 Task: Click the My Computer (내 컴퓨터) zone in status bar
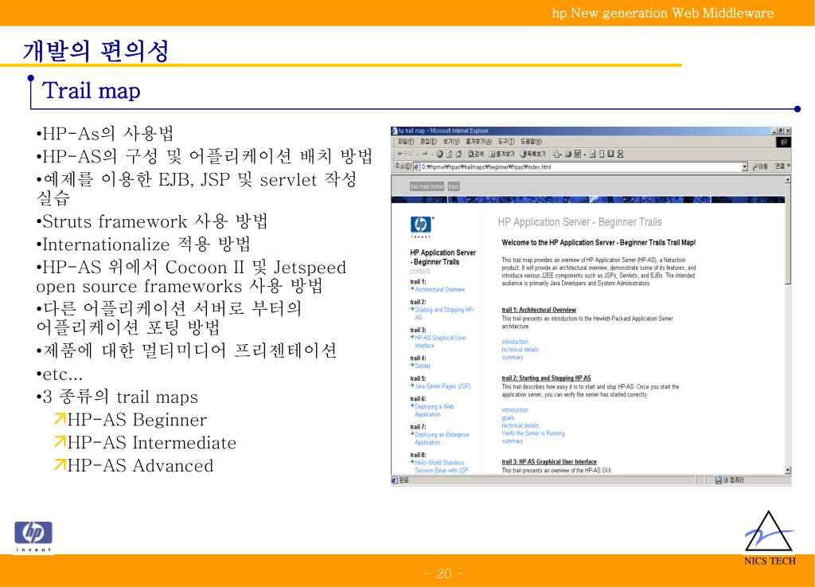[x=731, y=480]
